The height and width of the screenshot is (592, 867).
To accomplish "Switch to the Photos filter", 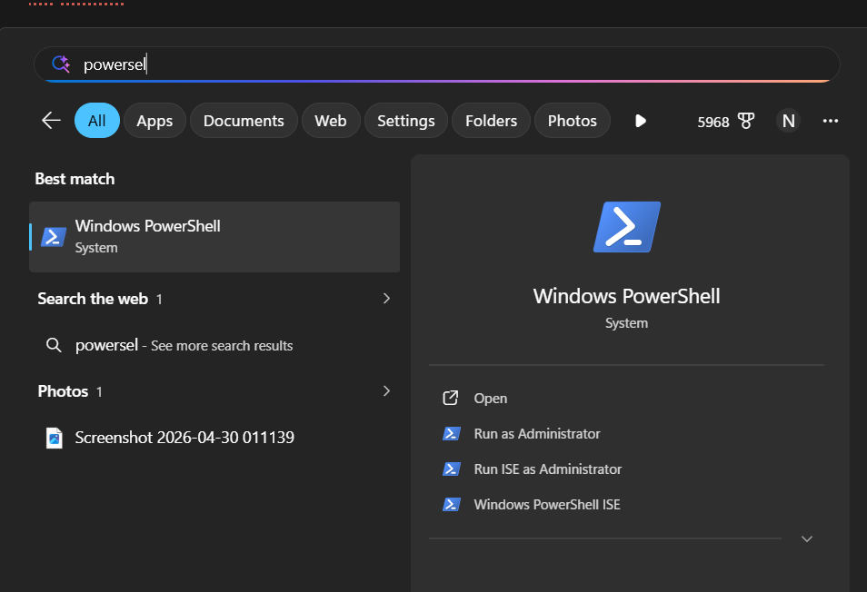I will (x=573, y=121).
